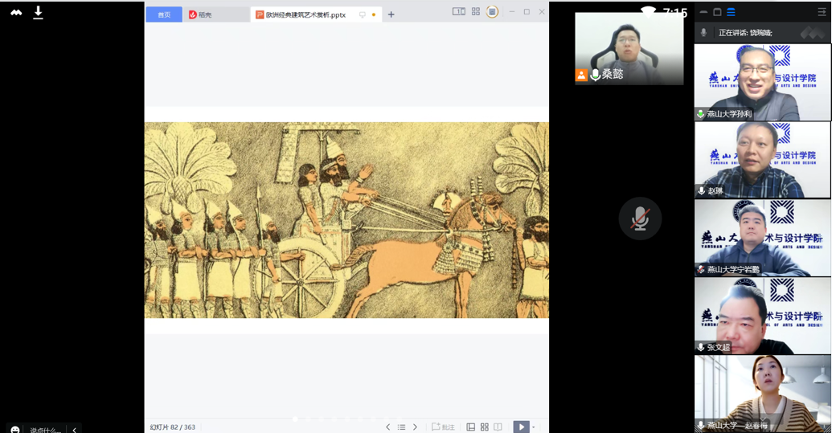Open the slide list menu icon
The image size is (832, 433).
[401, 427]
